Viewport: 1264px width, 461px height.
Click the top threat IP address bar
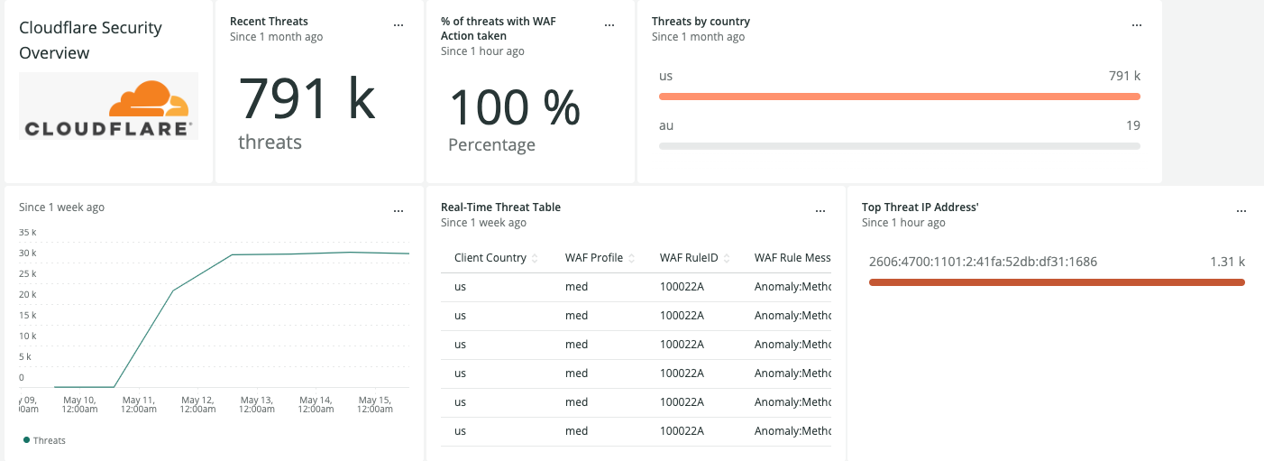(x=1056, y=282)
